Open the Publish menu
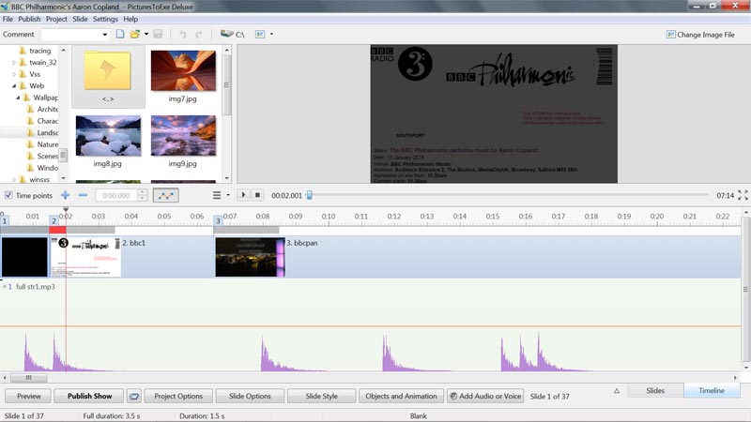This screenshot has height=422, width=751. [29, 19]
